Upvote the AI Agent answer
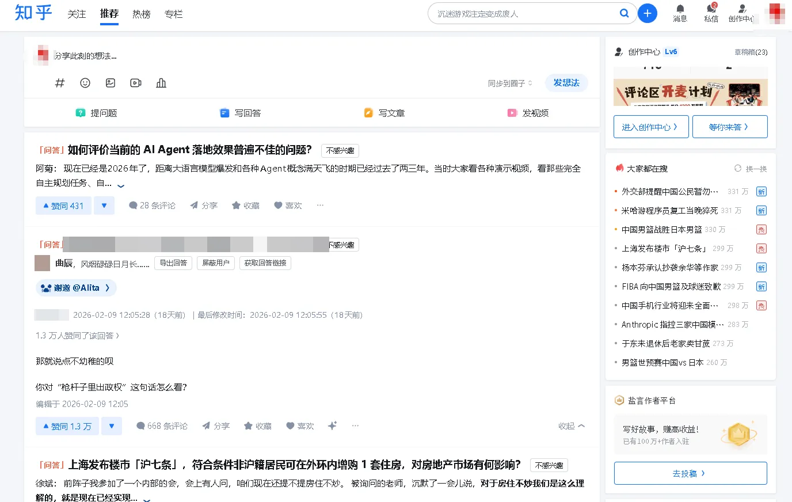Screen dimensions: 792x502 click(x=63, y=206)
